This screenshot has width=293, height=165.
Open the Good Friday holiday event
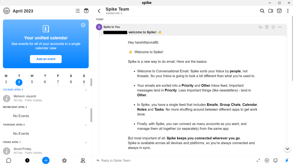[x=45, y=151]
